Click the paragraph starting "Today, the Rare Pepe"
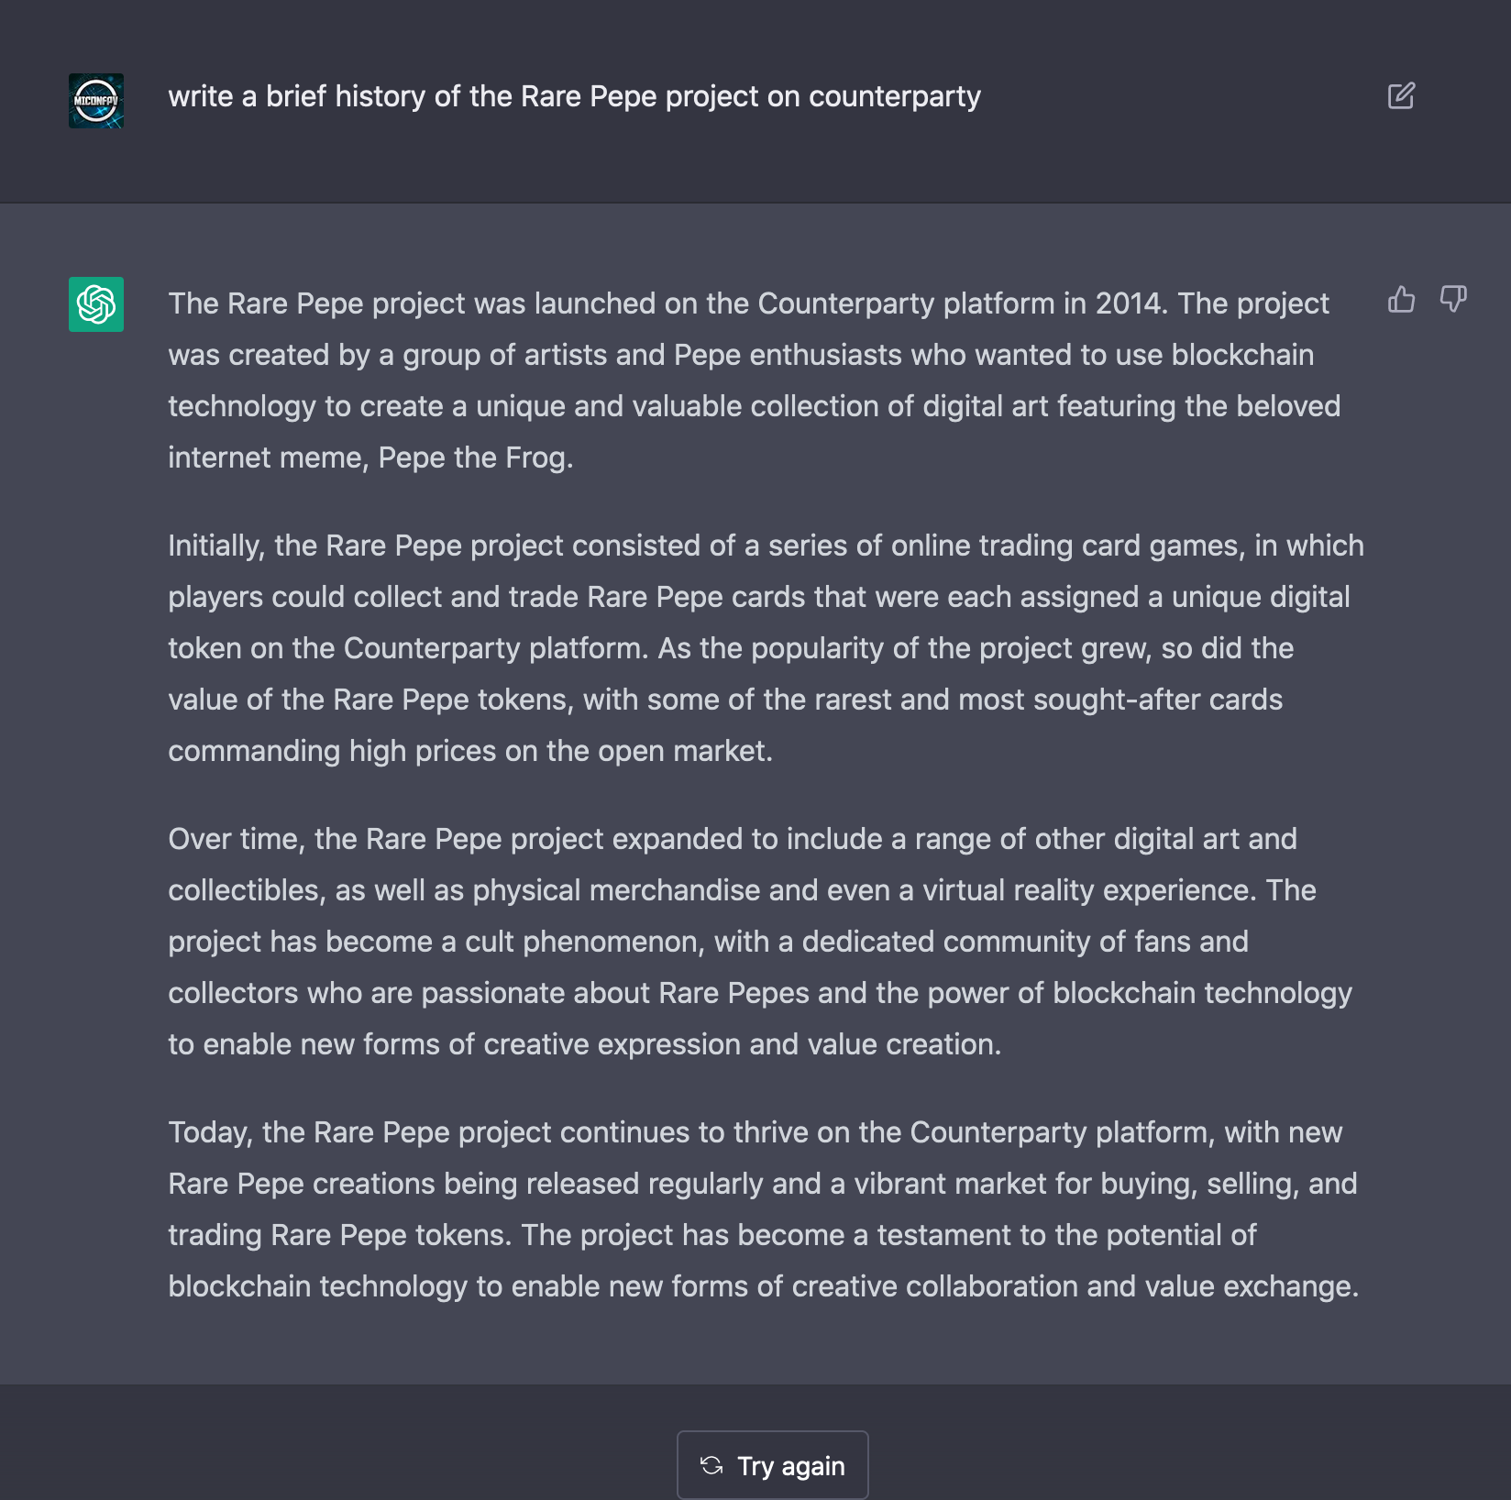The width and height of the screenshot is (1511, 1500). (x=764, y=1209)
